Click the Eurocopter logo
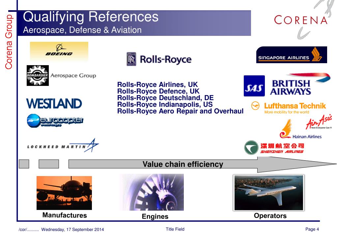This screenshot has width=337, height=233. pos(55,120)
